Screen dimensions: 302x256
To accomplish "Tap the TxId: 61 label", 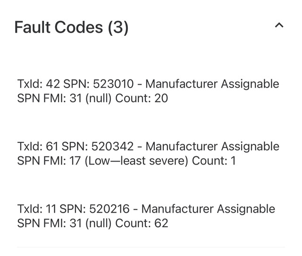I will point(37,147).
